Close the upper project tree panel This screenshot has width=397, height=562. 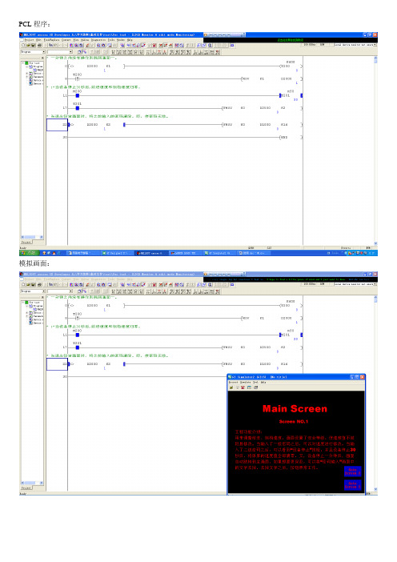[42, 58]
